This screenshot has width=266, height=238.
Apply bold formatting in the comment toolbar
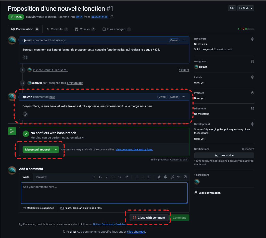click(x=100, y=177)
